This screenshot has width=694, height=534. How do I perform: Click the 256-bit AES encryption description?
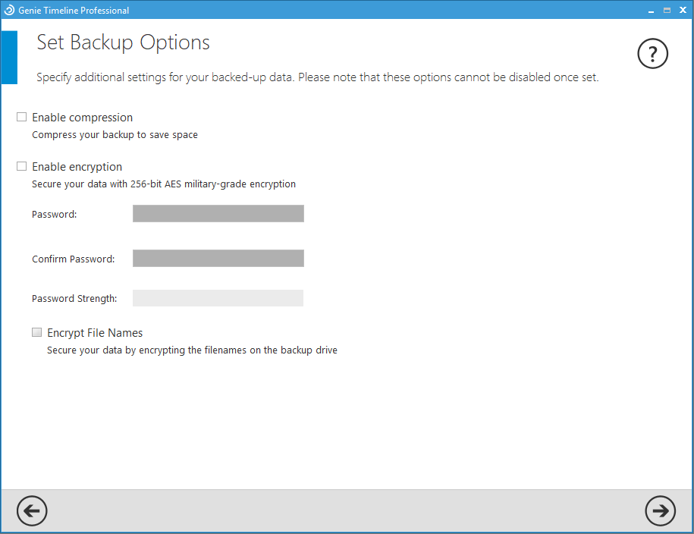click(164, 184)
